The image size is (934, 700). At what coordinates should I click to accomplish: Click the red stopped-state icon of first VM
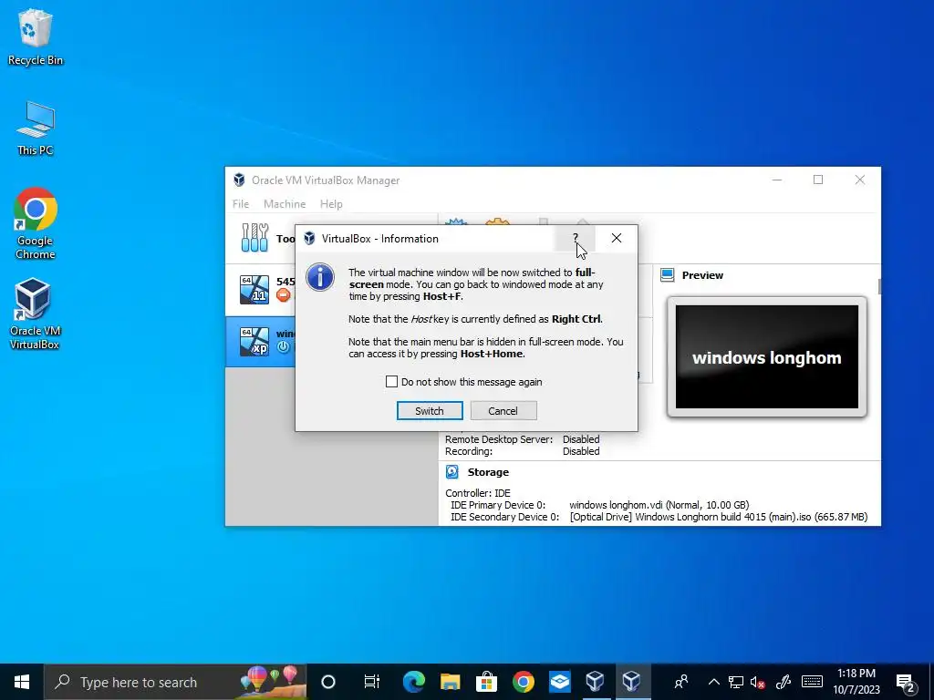tap(284, 294)
